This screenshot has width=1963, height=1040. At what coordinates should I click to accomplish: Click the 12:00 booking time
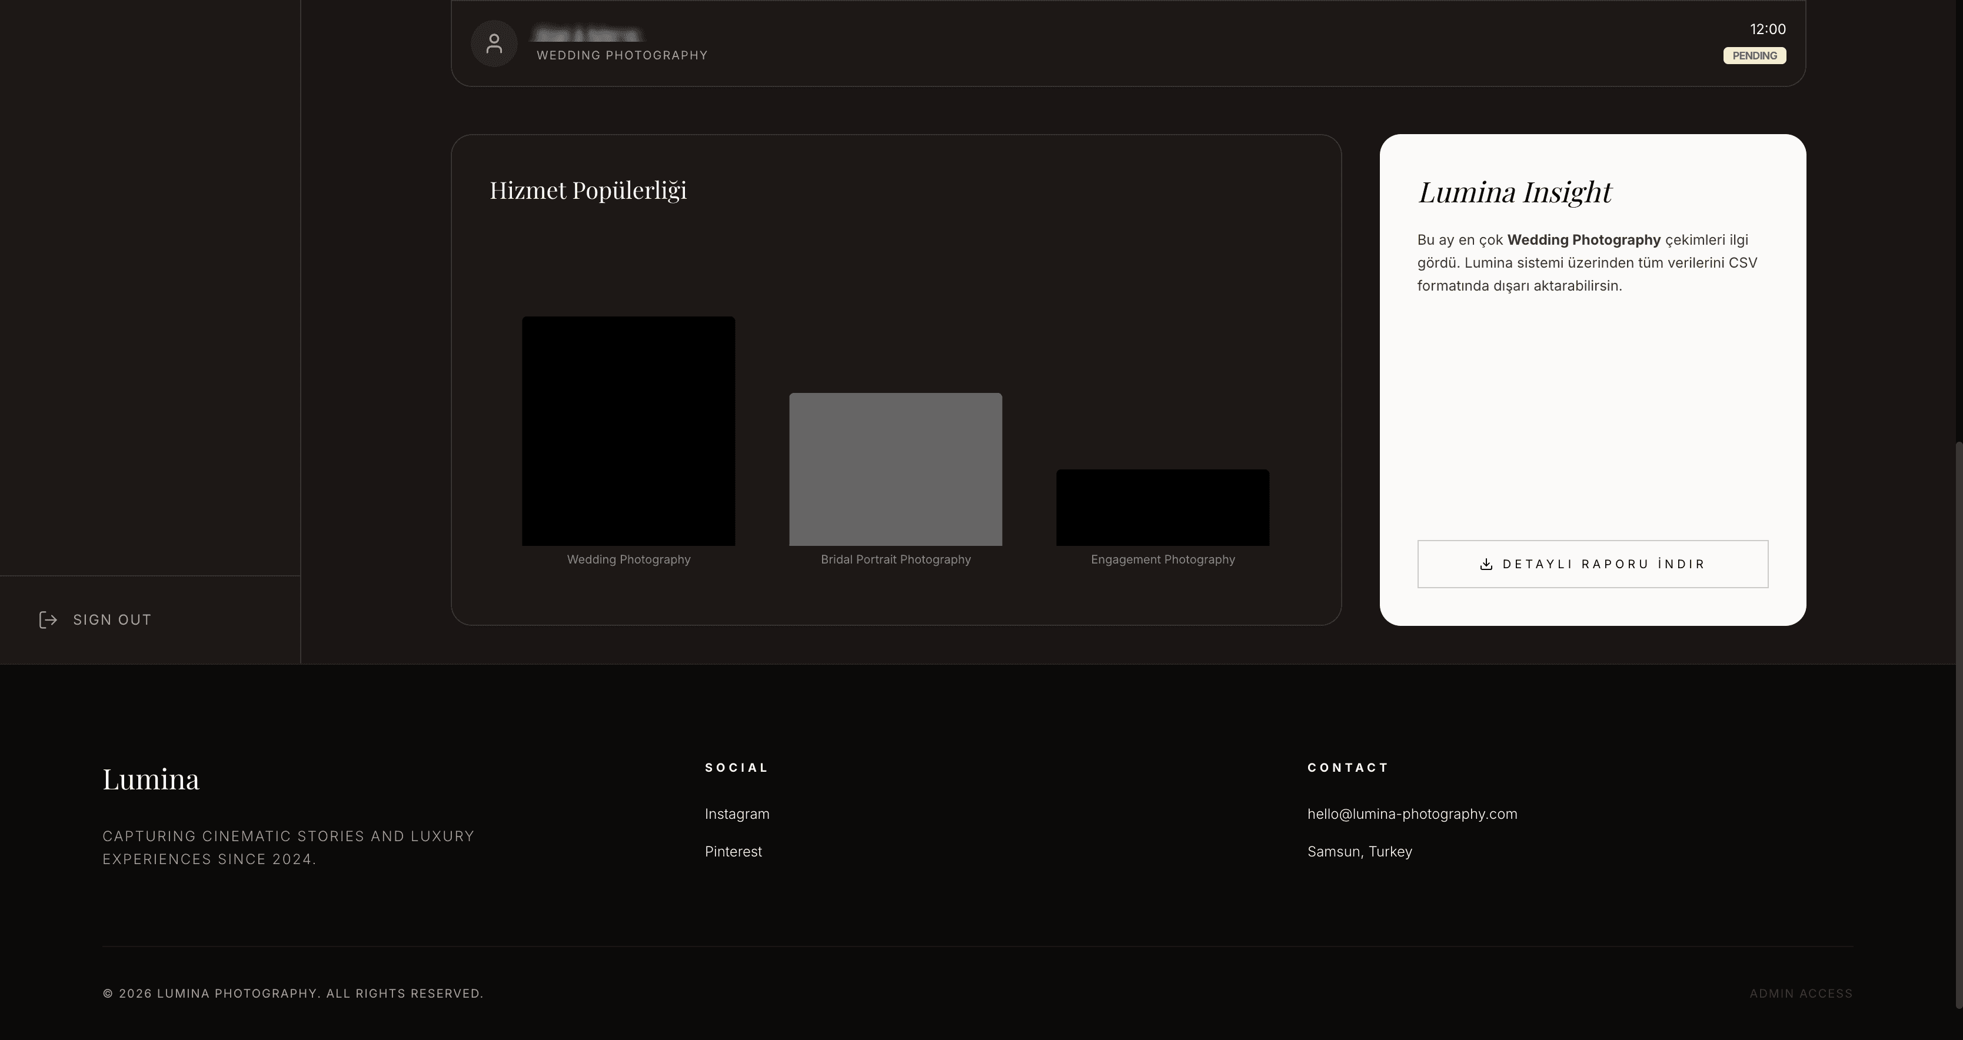[x=1768, y=29]
